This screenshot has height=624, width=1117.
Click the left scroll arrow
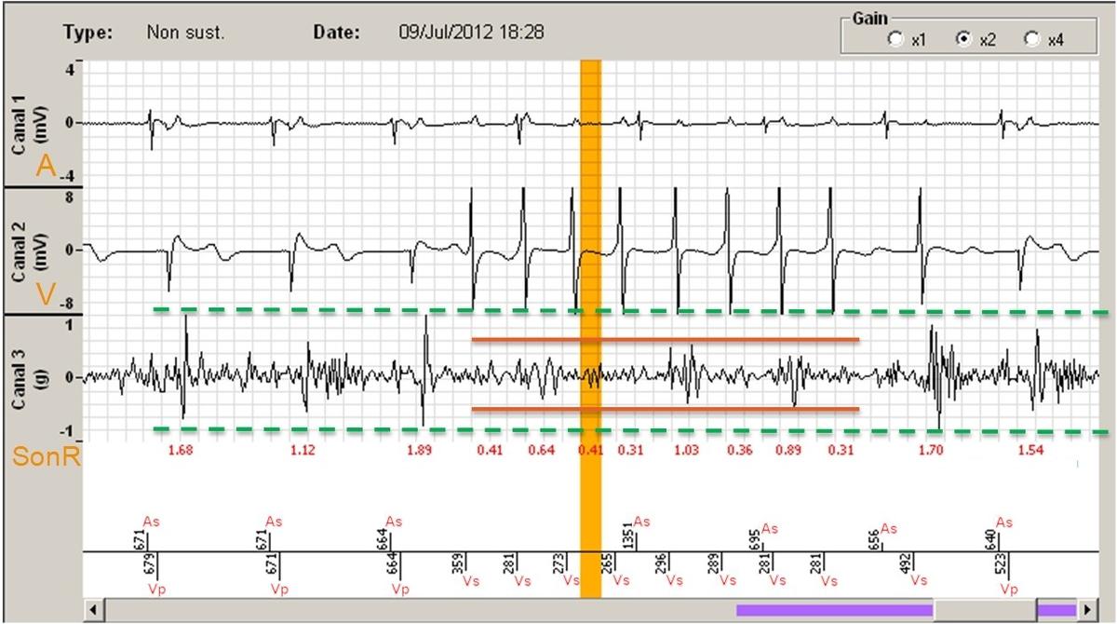coord(93,610)
